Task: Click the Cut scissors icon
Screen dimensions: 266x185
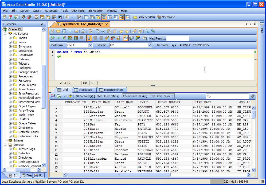Action: [103, 32]
